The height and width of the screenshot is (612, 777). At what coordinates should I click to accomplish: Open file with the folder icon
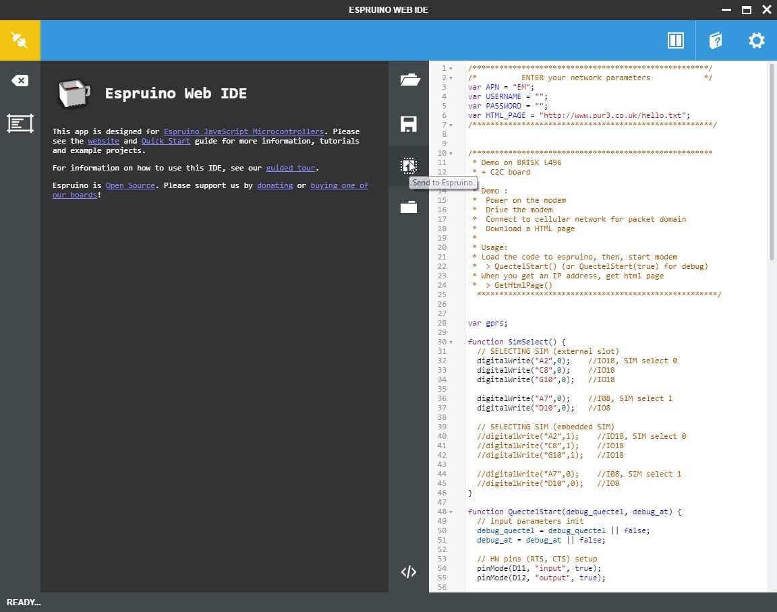(409, 80)
